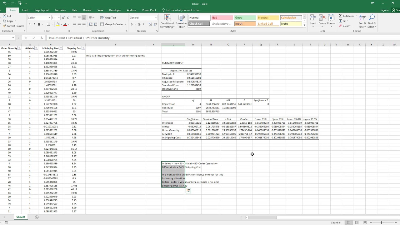Toggle Center alignment
400x225 pixels.
click(x=79, y=24)
